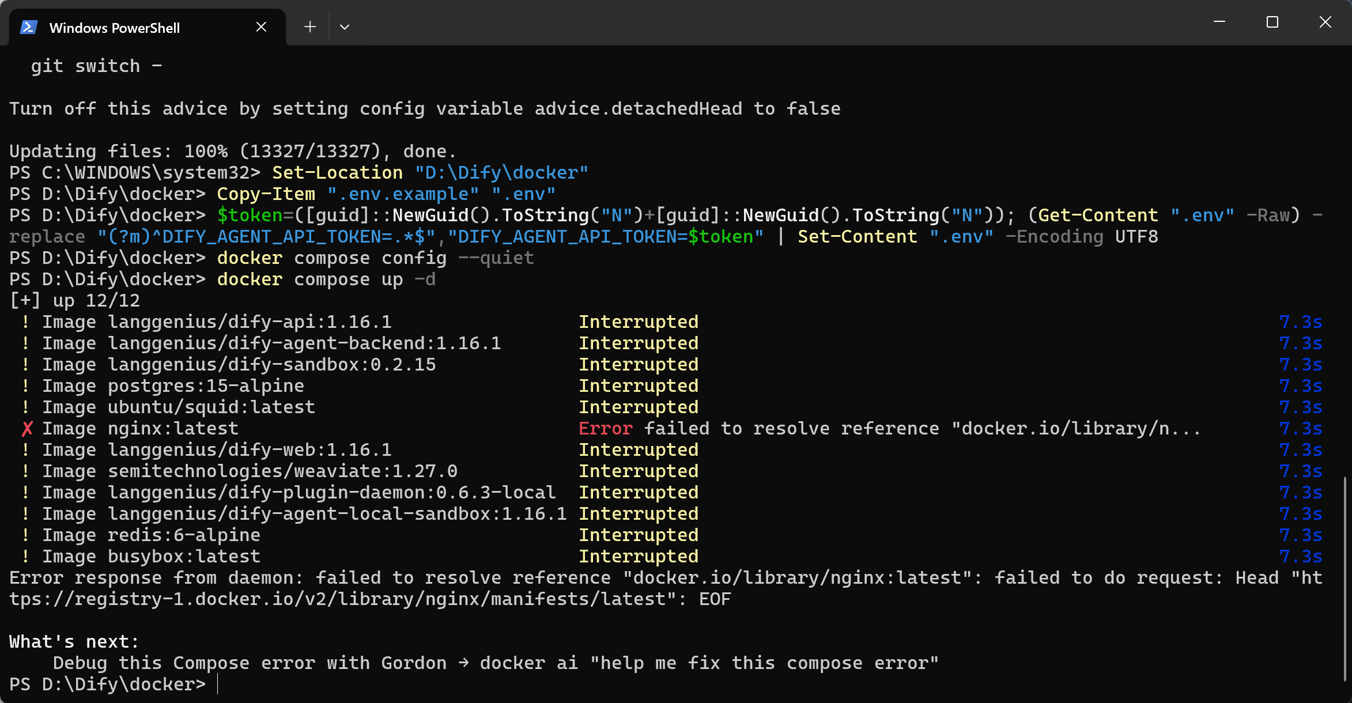Click 'Interrupted' status on the busybox row
1352x703 pixels.
tap(639, 557)
